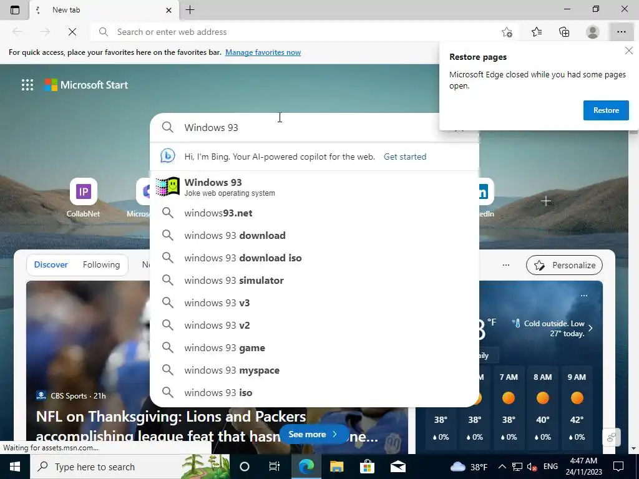The image size is (639, 479).
Task: Click the Restore button
Action: click(x=606, y=110)
